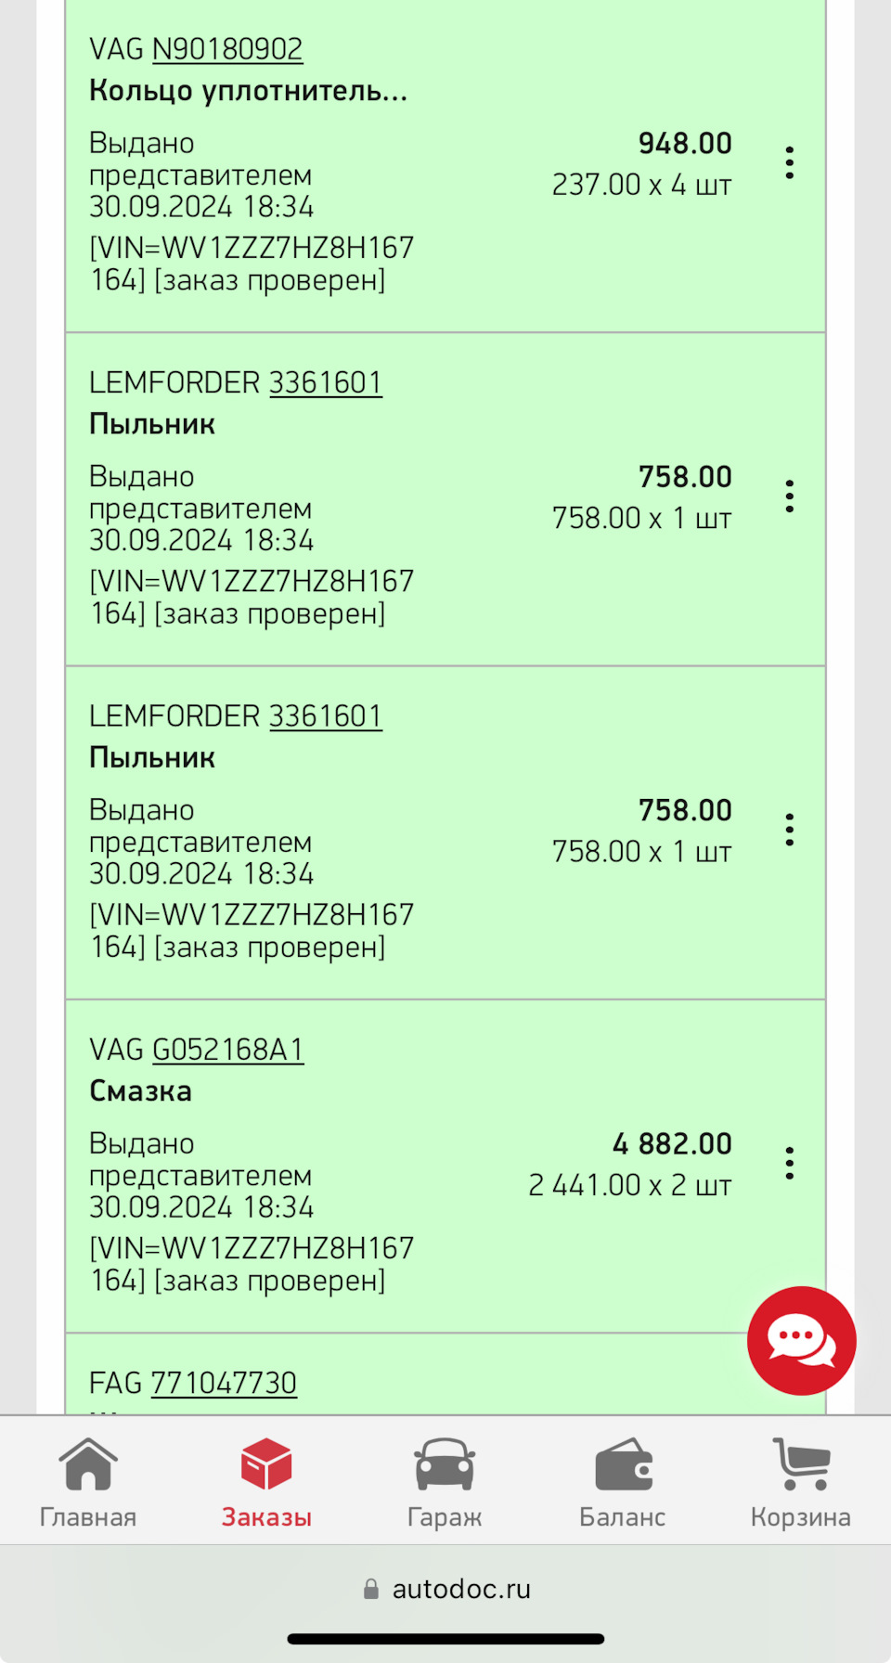The width and height of the screenshot is (891, 1663).
Task: Tap the autodoc.ru address bar
Action: 460,1589
